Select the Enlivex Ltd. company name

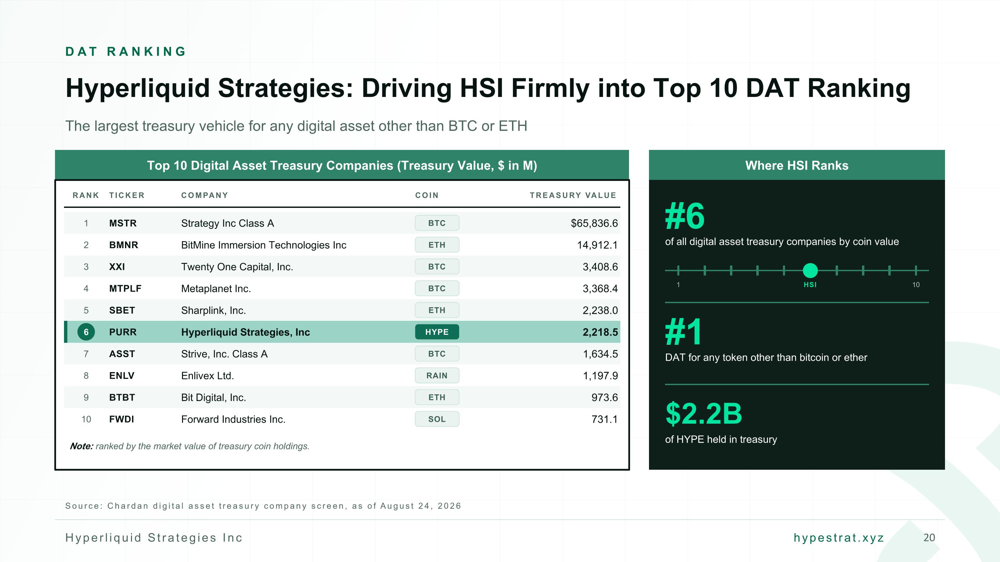[207, 375]
